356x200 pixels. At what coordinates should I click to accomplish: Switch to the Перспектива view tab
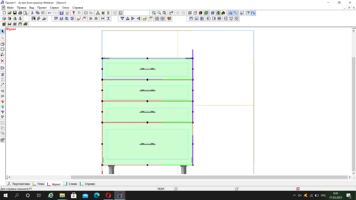coord(18,184)
